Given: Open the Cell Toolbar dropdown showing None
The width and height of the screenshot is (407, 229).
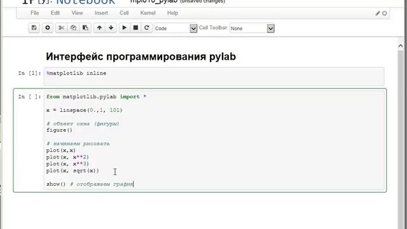Looking at the screenshot, I should point(252,28).
